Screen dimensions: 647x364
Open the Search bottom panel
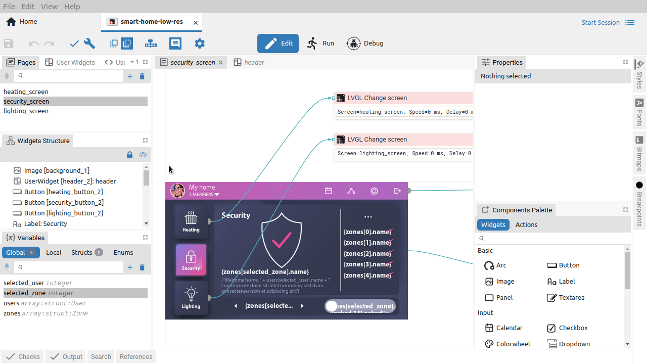101,357
